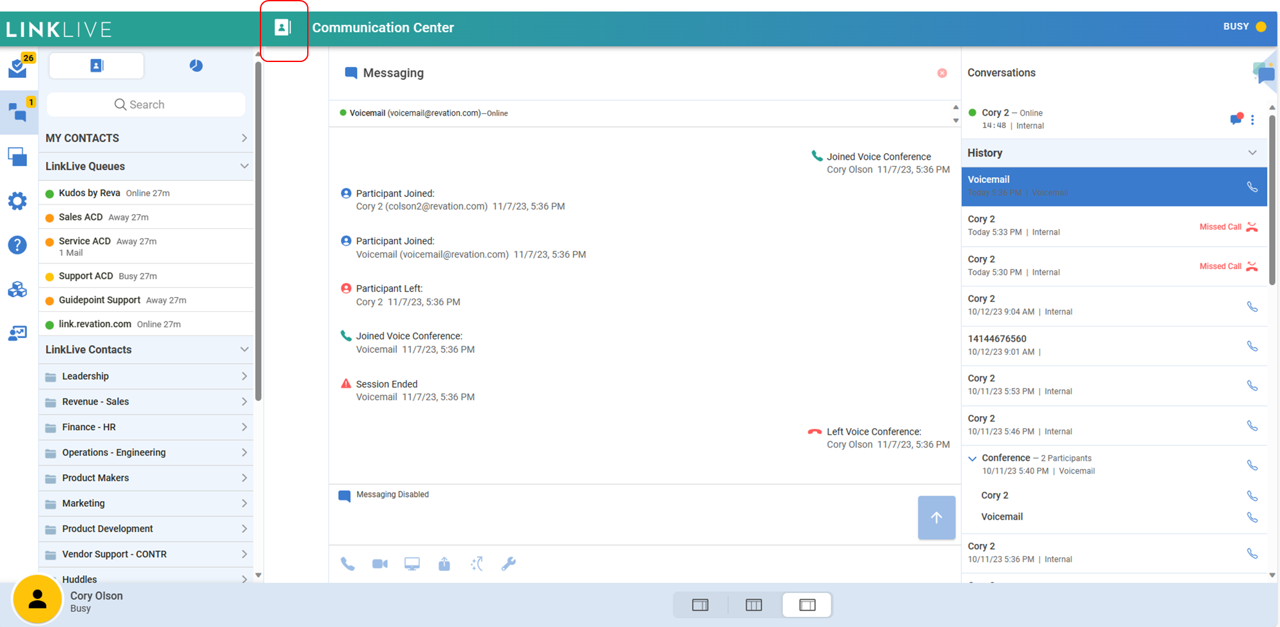Viewport: 1280px width, 627px height.
Task: Click the file upload share icon
Action: pos(444,564)
